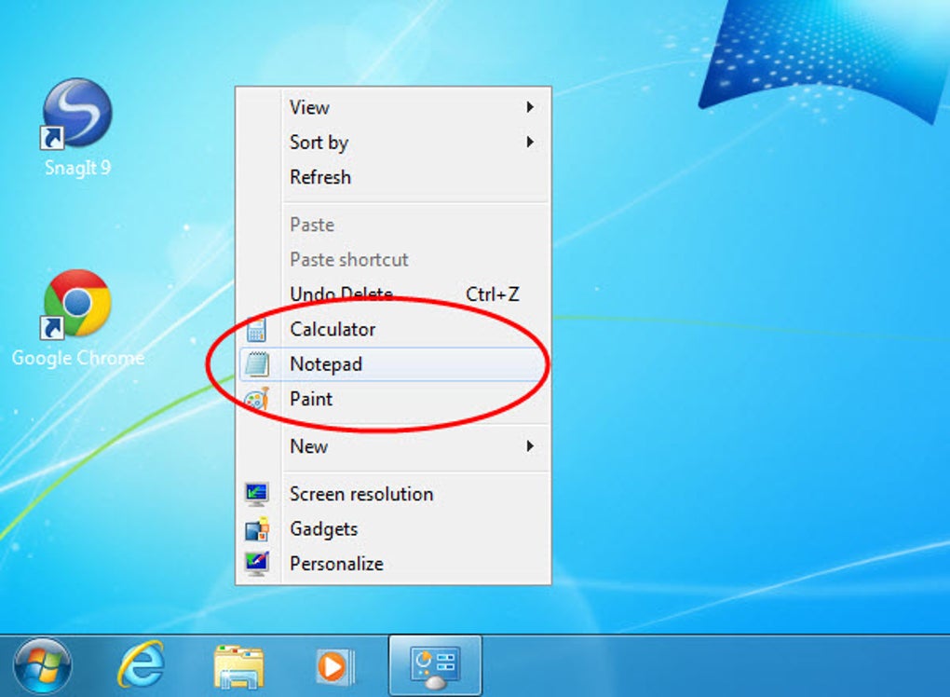The width and height of the screenshot is (950, 697).
Task: Select Undo Delete in the context menu
Action: pyautogui.click(x=393, y=294)
